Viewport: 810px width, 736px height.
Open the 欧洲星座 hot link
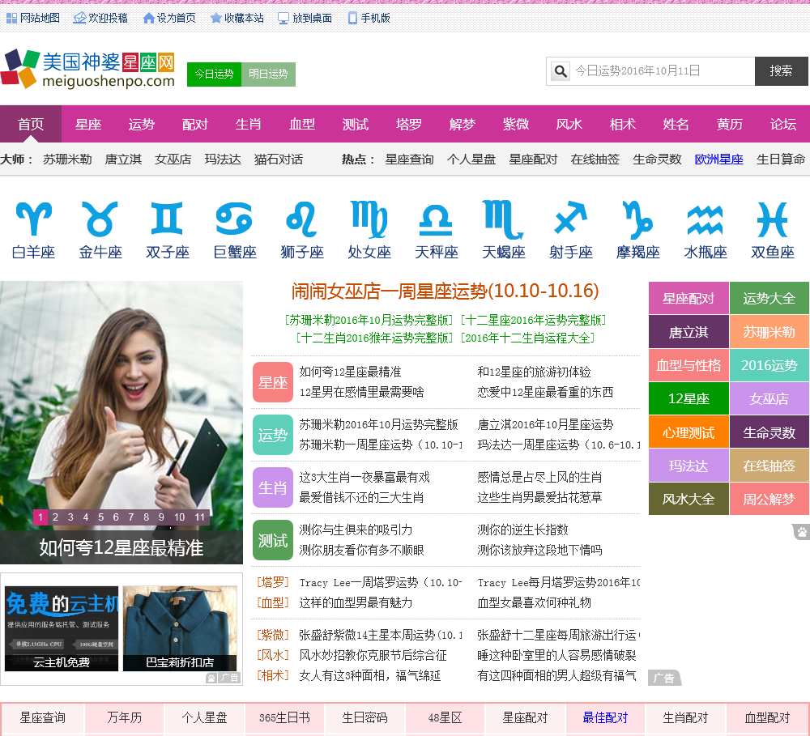click(x=718, y=160)
